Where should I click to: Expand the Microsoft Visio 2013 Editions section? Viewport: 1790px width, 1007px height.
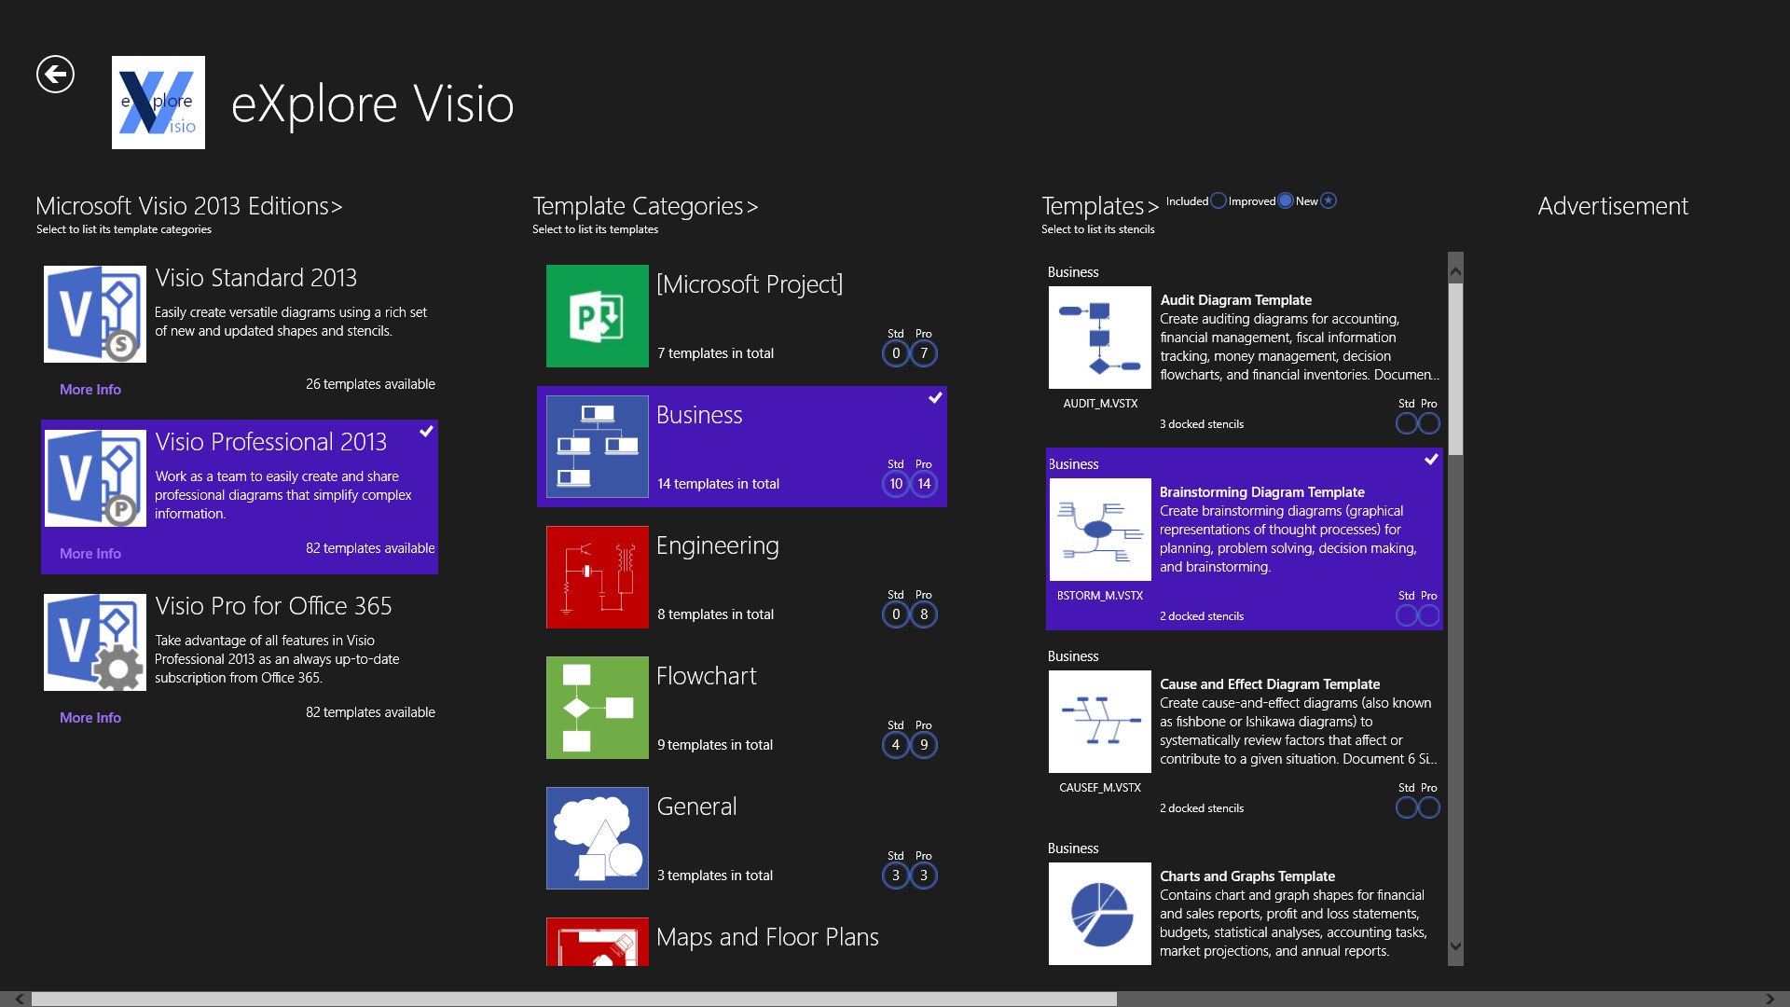(190, 204)
